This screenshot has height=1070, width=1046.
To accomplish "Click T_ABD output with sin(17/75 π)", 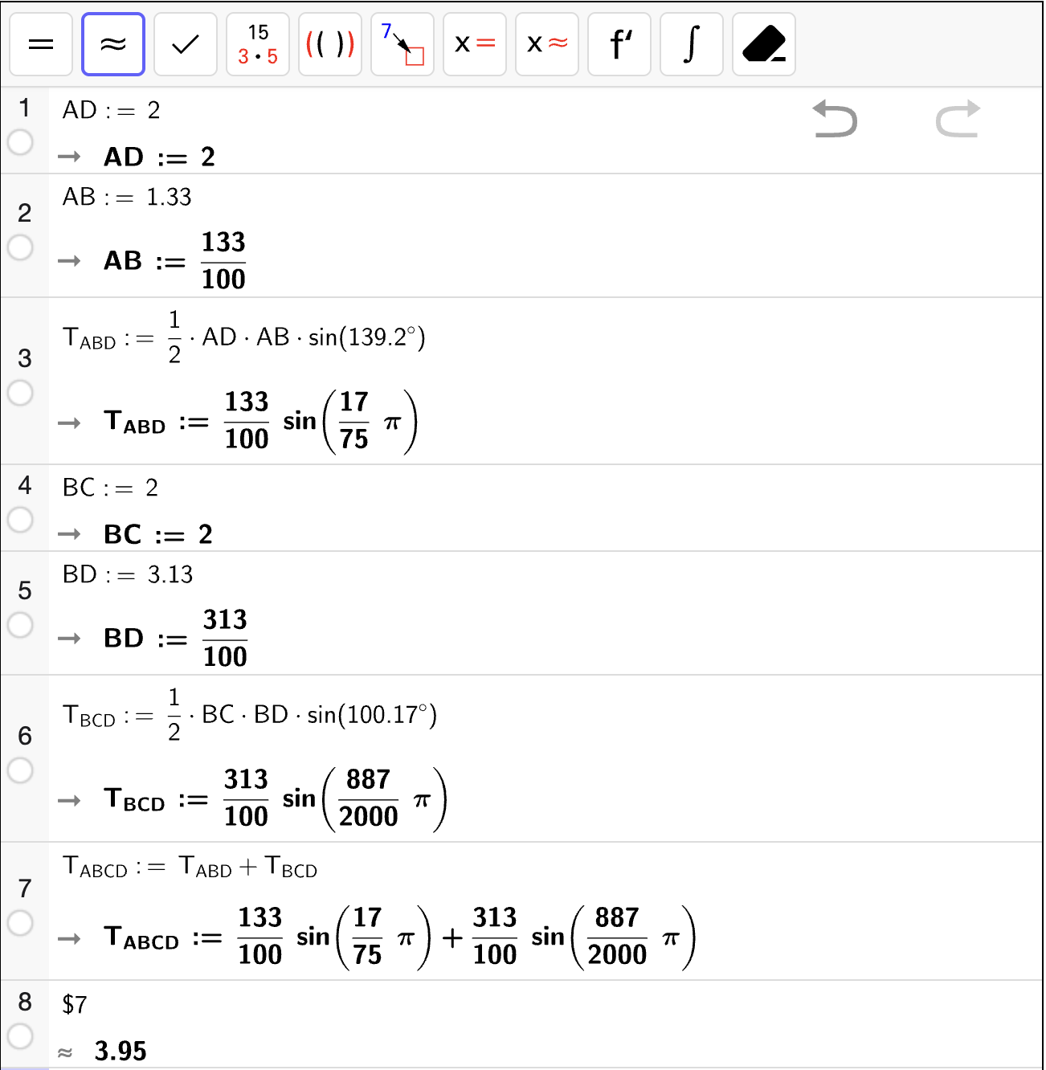I will point(261,422).
